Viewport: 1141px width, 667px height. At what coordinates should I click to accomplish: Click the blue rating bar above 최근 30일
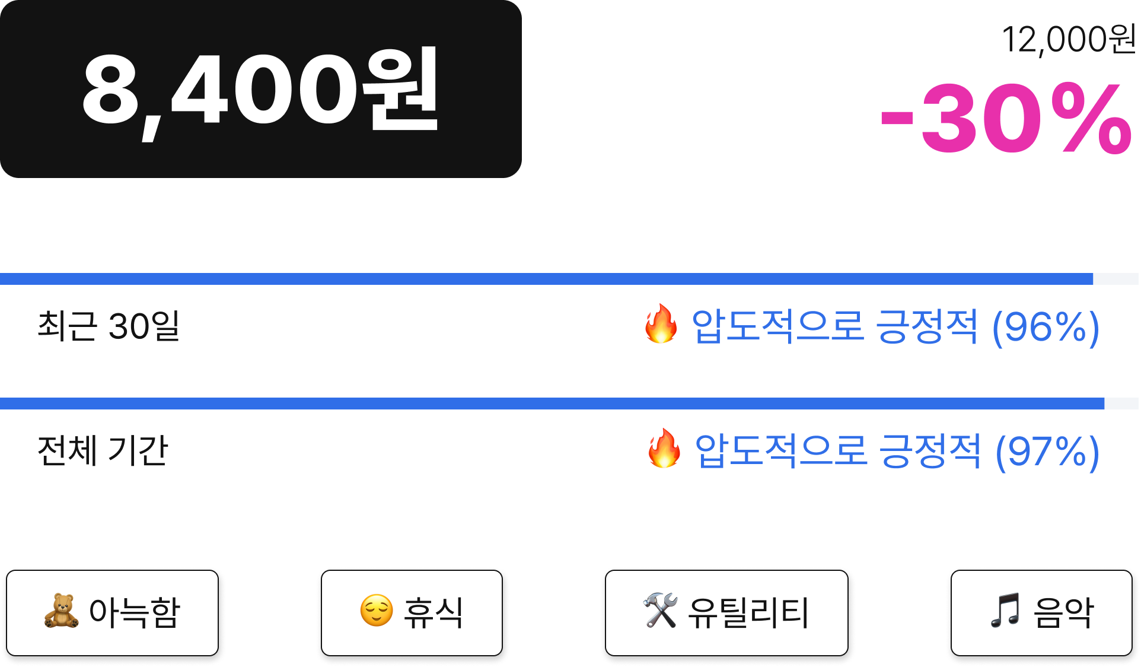pyautogui.click(x=546, y=279)
